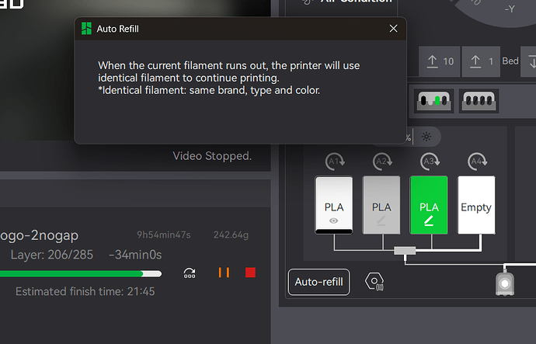The image size is (536, 344).
Task: Move bed up 10 button
Action: [x=440, y=61]
